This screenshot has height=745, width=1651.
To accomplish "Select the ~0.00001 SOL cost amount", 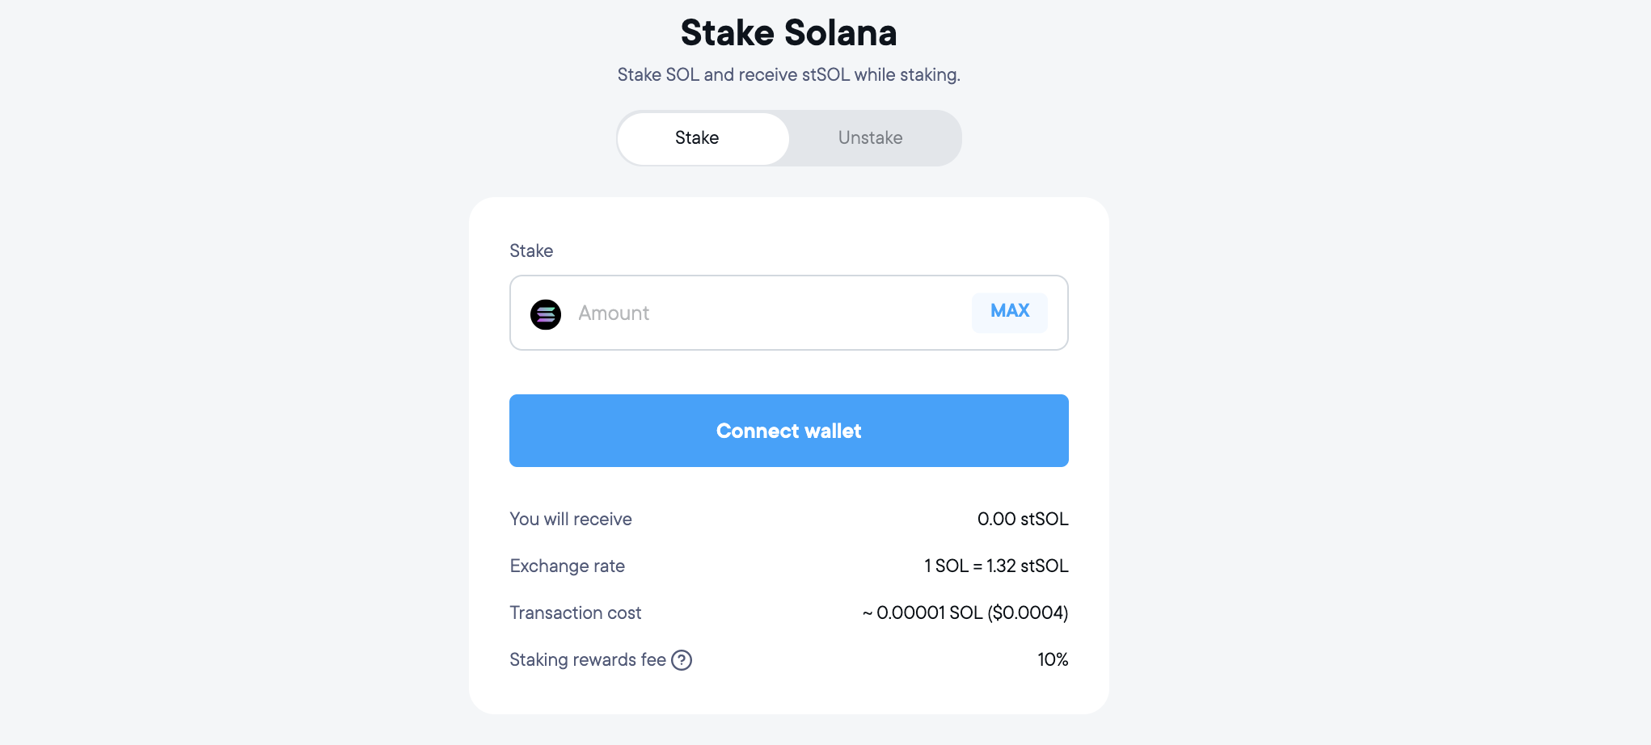I will pos(922,613).
